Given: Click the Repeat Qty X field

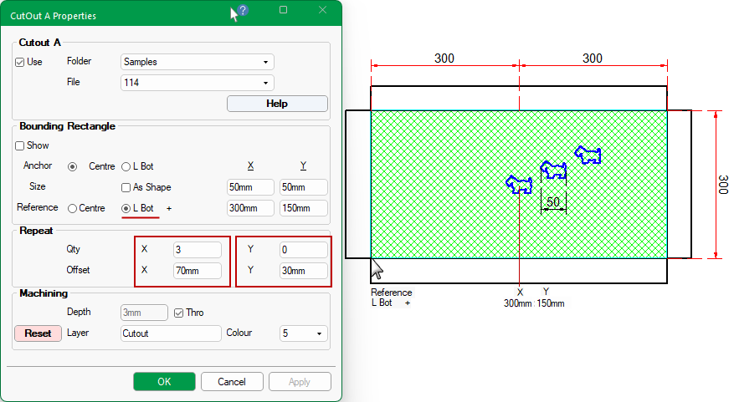Looking at the screenshot, I should pos(197,250).
